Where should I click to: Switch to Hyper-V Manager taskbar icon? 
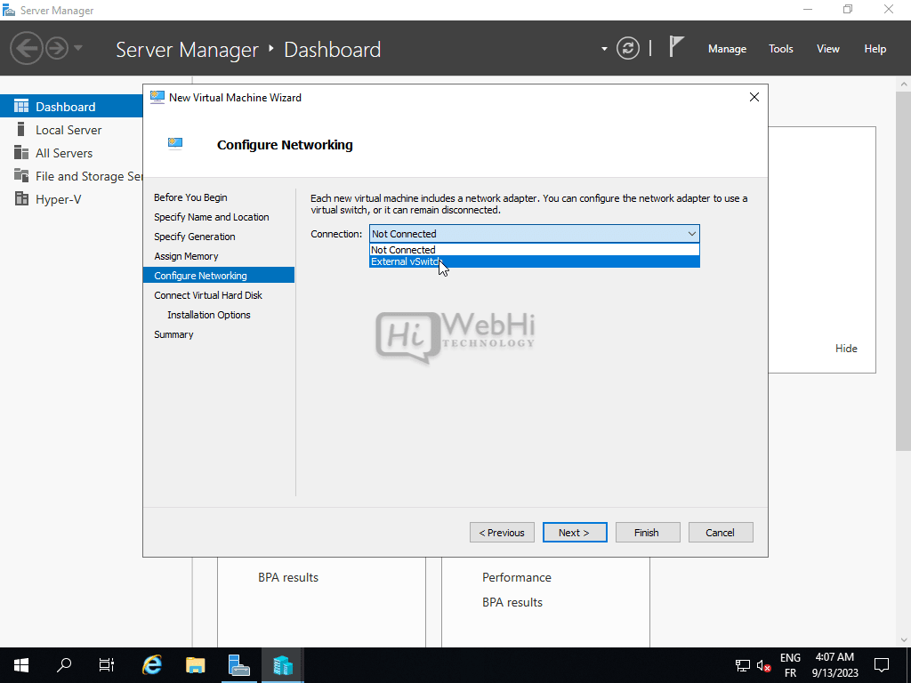pos(282,665)
